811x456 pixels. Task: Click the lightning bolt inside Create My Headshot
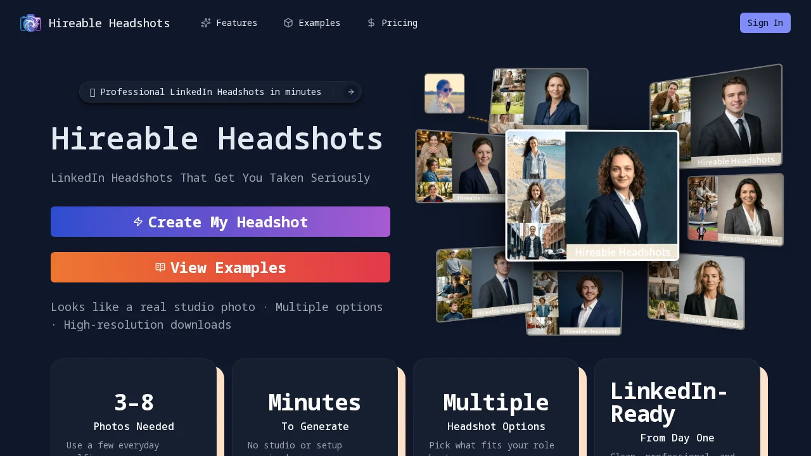tap(138, 222)
